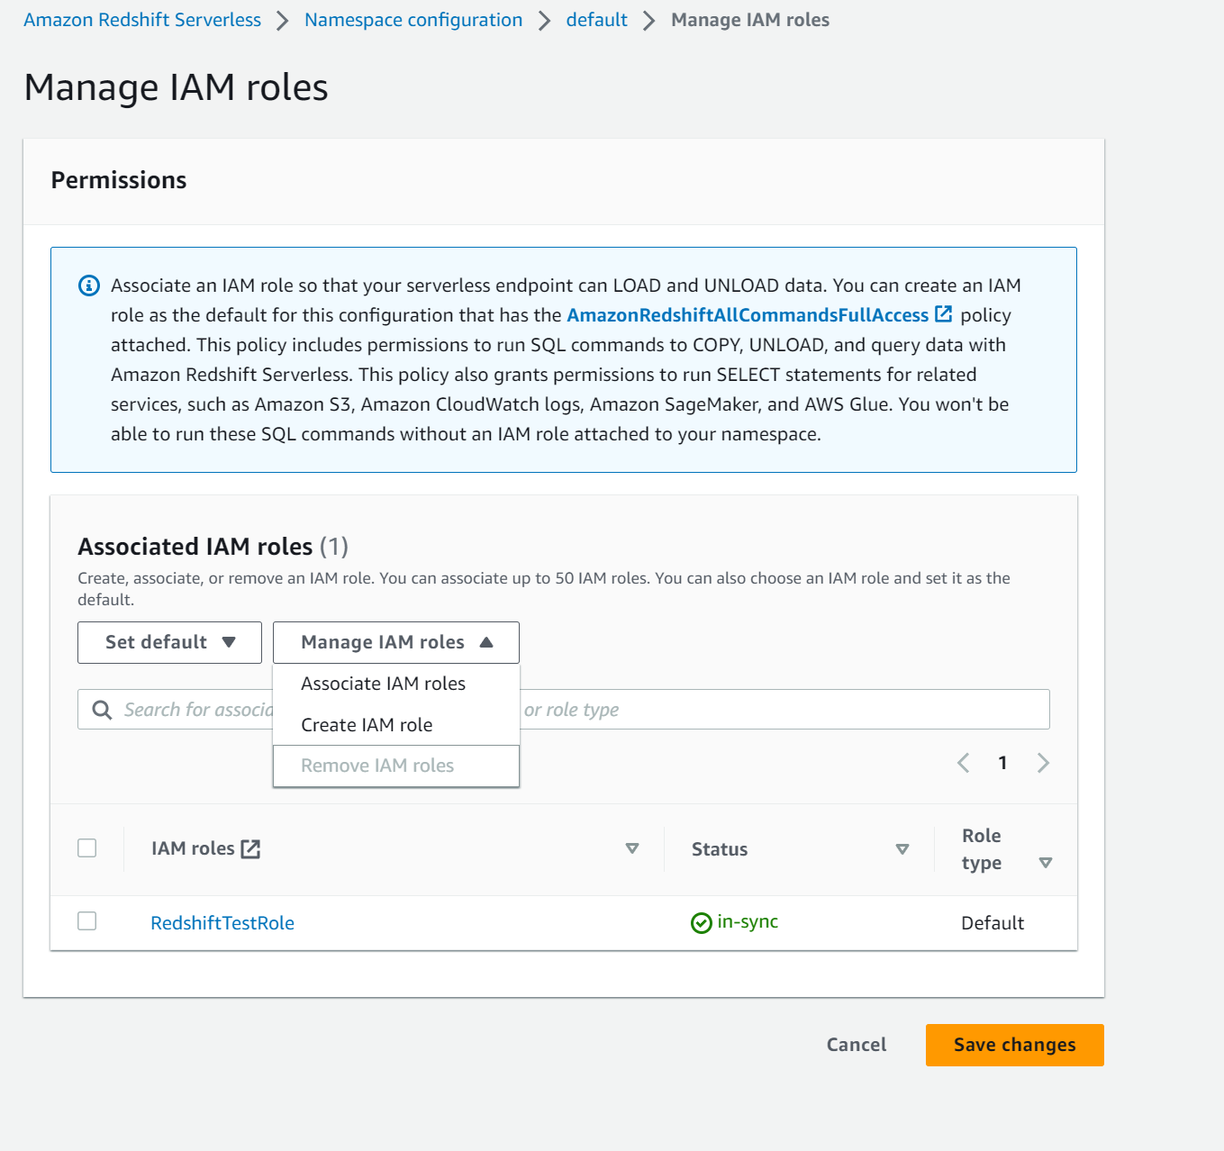Viewport: 1224px width, 1151px height.
Task: Cancel the IAM role changes
Action: 856,1045
